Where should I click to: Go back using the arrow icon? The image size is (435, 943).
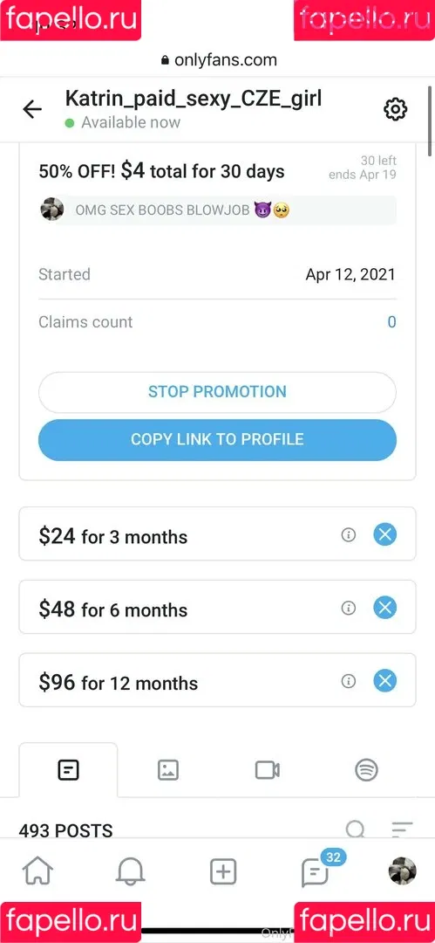[x=32, y=109]
